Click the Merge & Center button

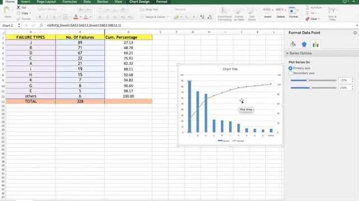pos(153,17)
